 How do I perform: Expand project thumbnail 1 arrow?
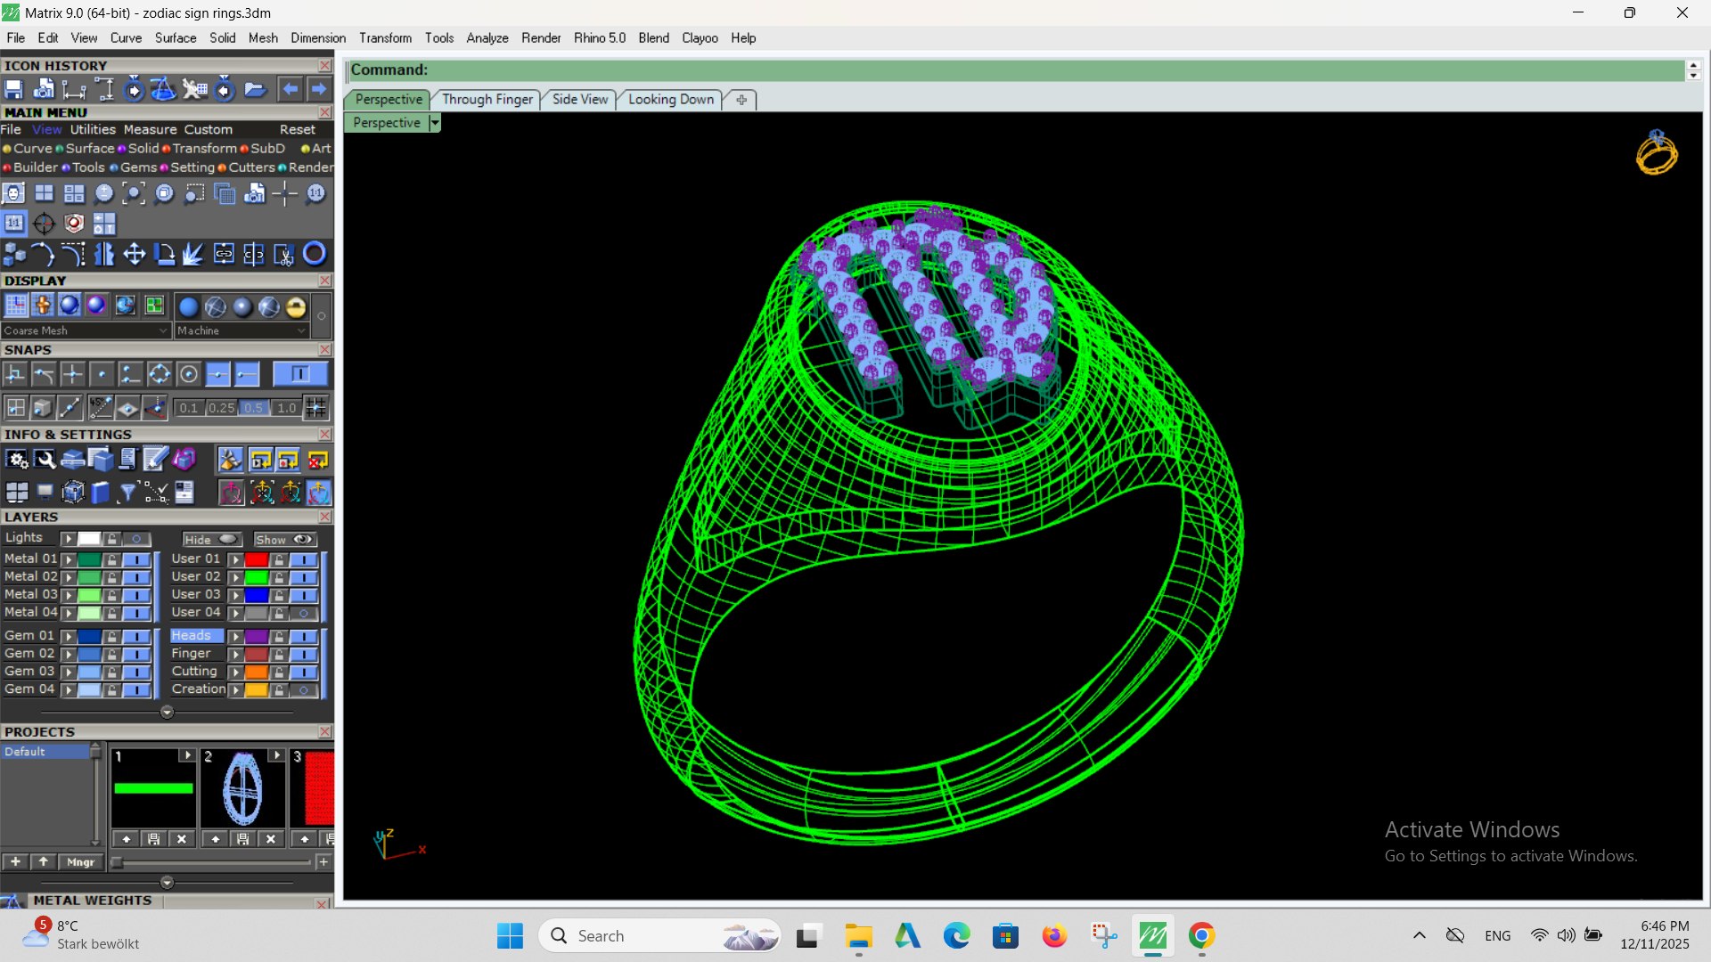tap(187, 755)
